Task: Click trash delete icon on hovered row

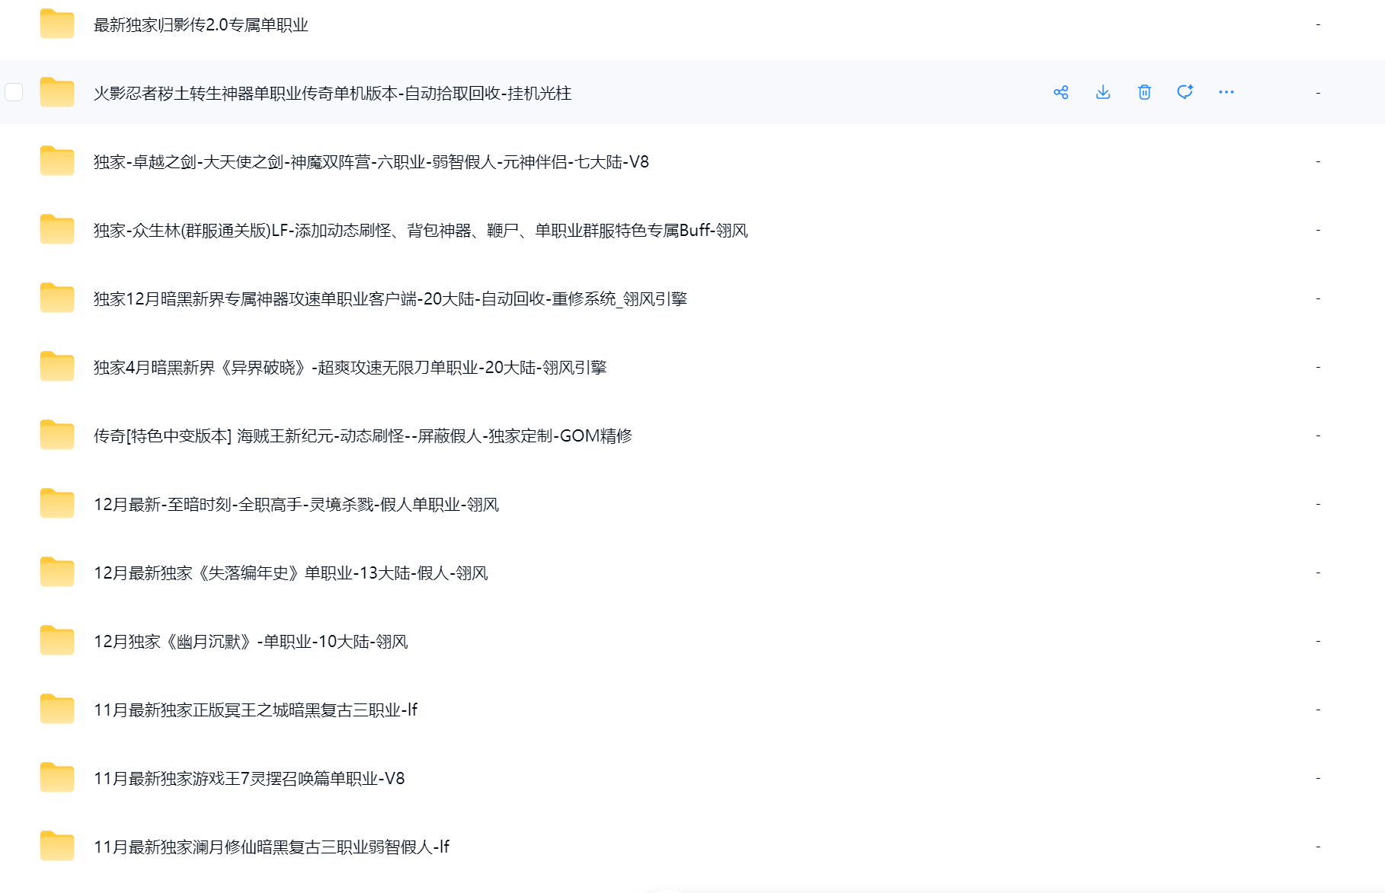Action: coord(1144,92)
